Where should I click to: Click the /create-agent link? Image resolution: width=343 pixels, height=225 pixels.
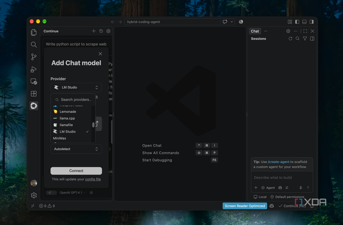[x=279, y=162]
